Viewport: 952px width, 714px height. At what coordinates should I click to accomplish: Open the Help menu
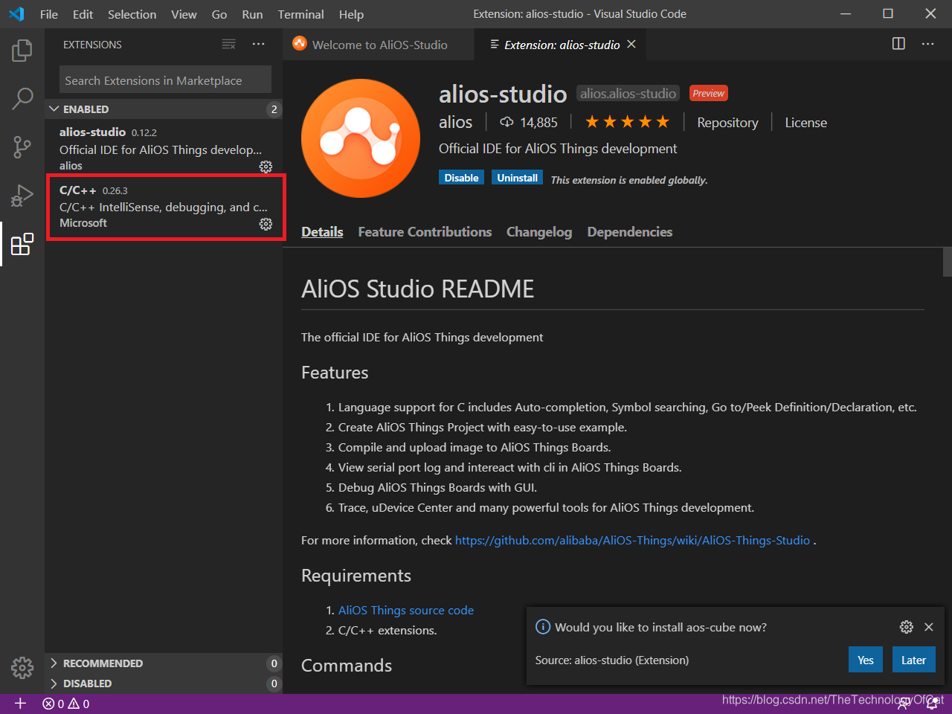click(x=351, y=14)
